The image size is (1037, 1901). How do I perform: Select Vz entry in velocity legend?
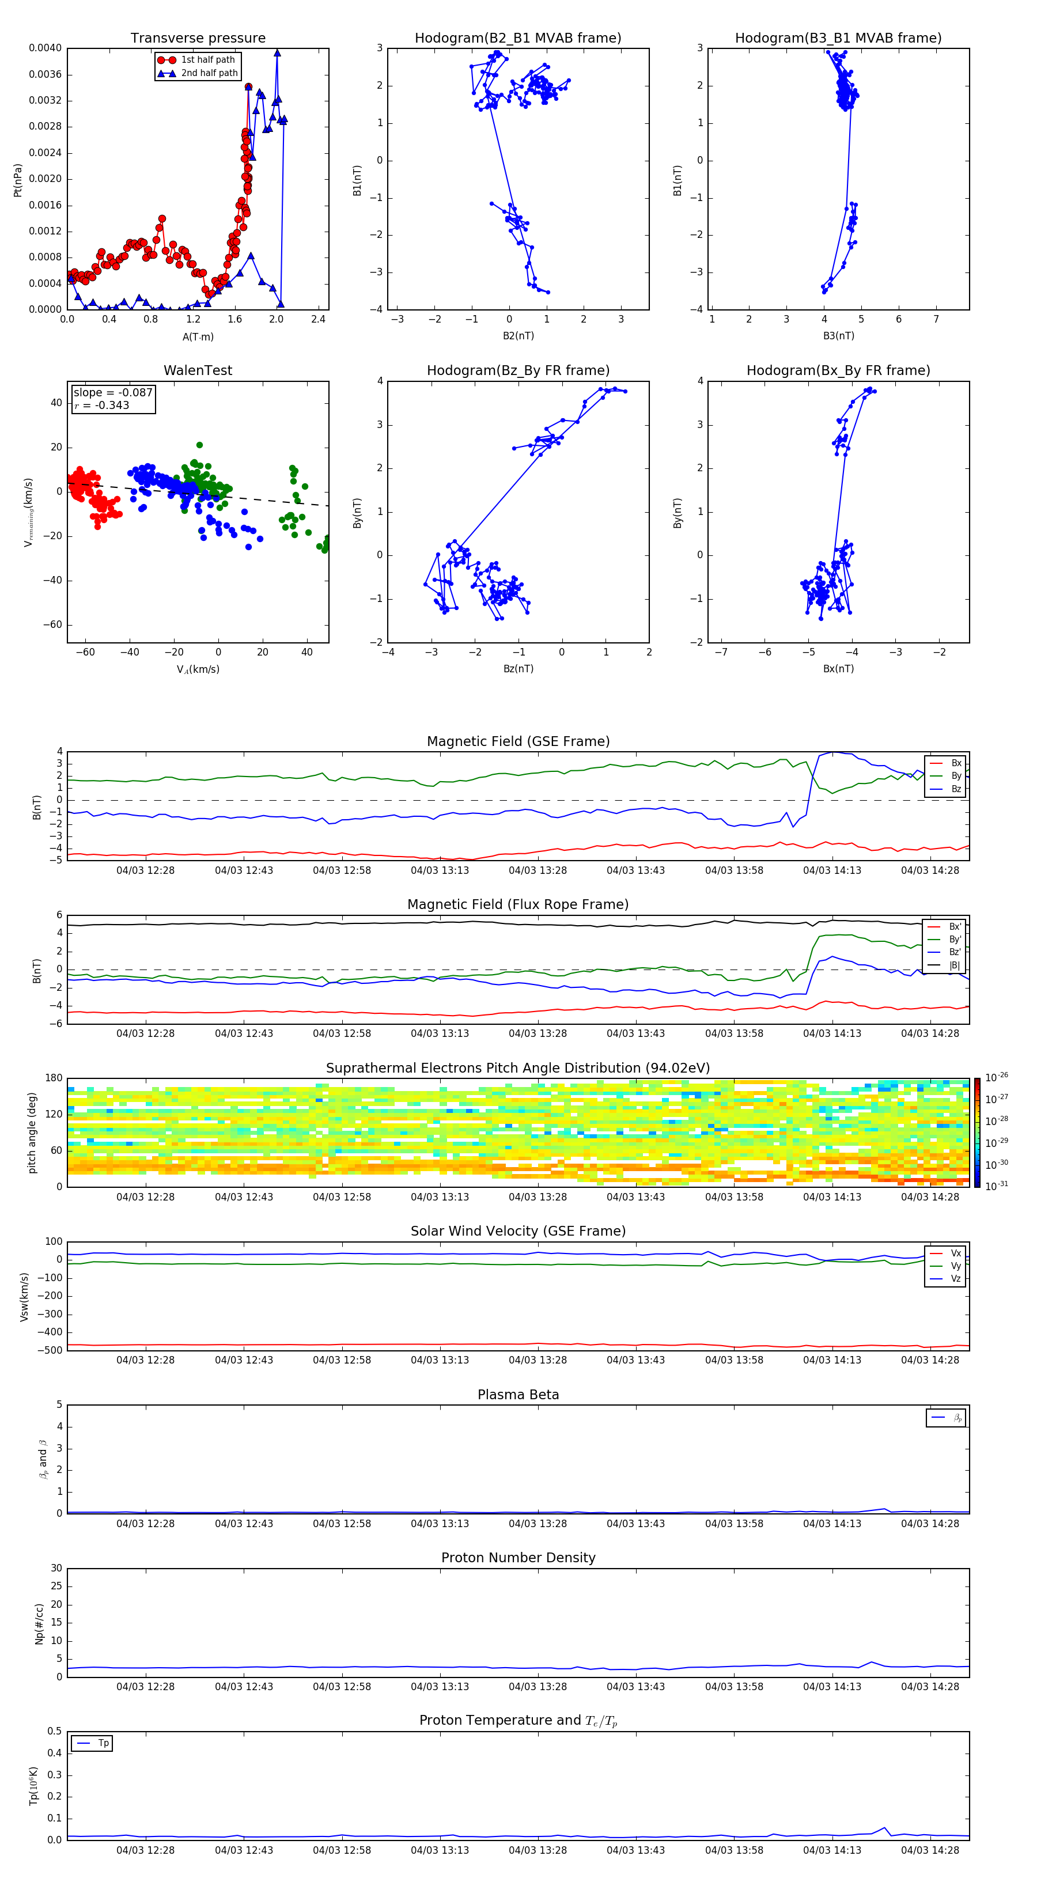pyautogui.click(x=945, y=1279)
